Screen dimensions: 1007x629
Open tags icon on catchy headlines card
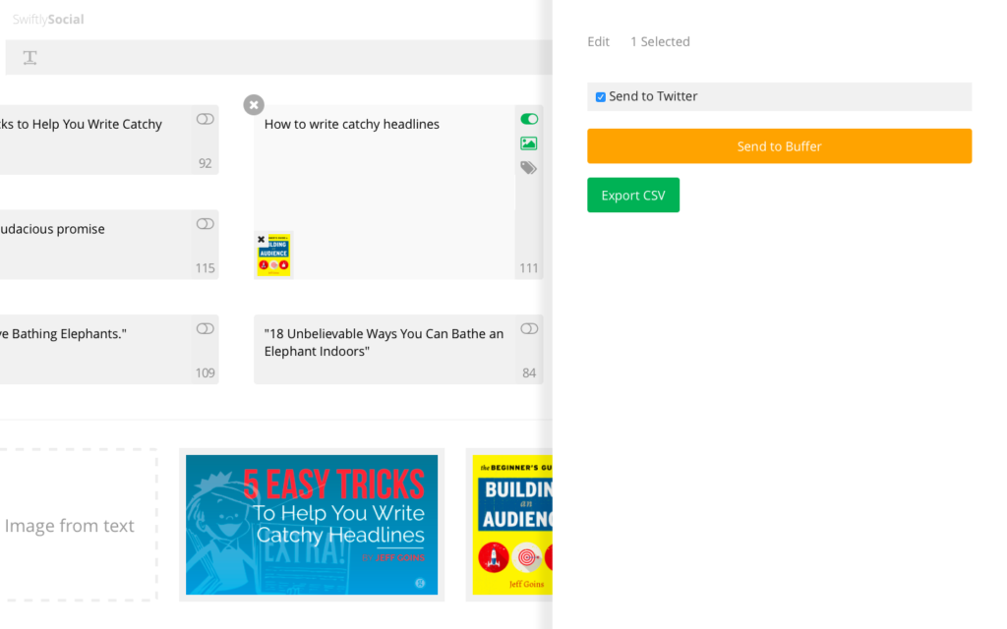click(528, 167)
